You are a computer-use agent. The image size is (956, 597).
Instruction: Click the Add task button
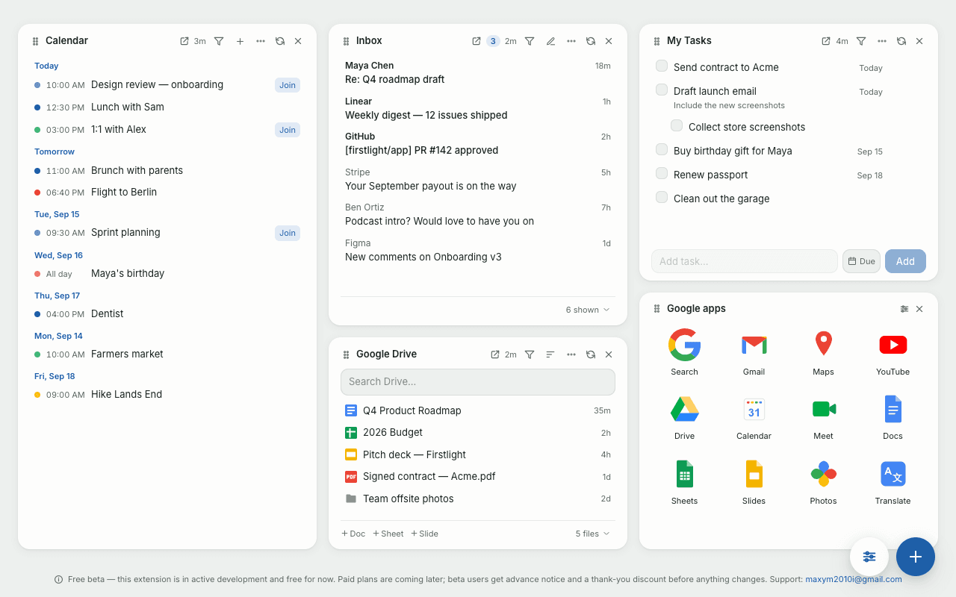(905, 261)
